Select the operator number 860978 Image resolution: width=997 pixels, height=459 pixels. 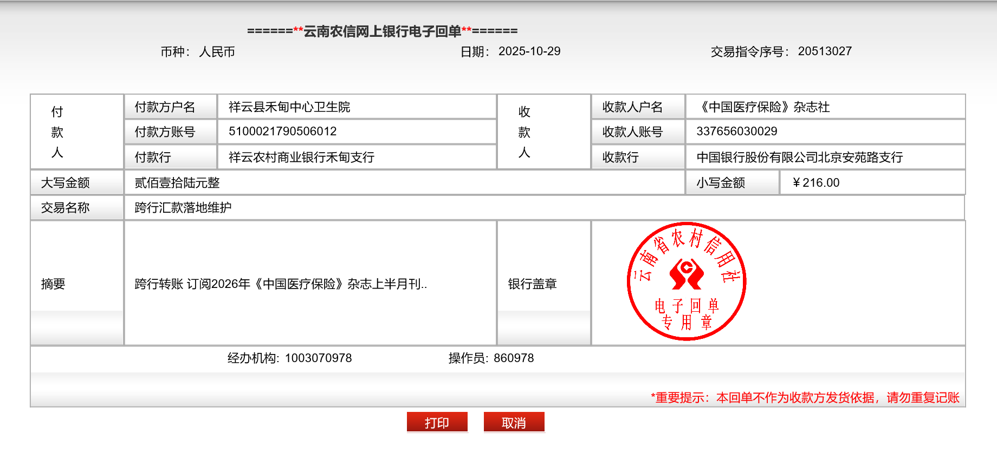pos(513,358)
